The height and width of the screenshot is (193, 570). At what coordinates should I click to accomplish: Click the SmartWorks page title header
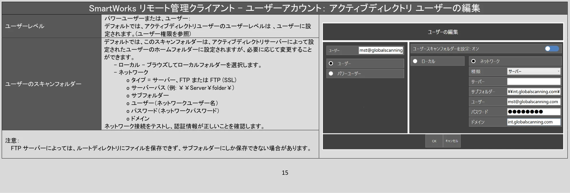pyautogui.click(x=284, y=8)
